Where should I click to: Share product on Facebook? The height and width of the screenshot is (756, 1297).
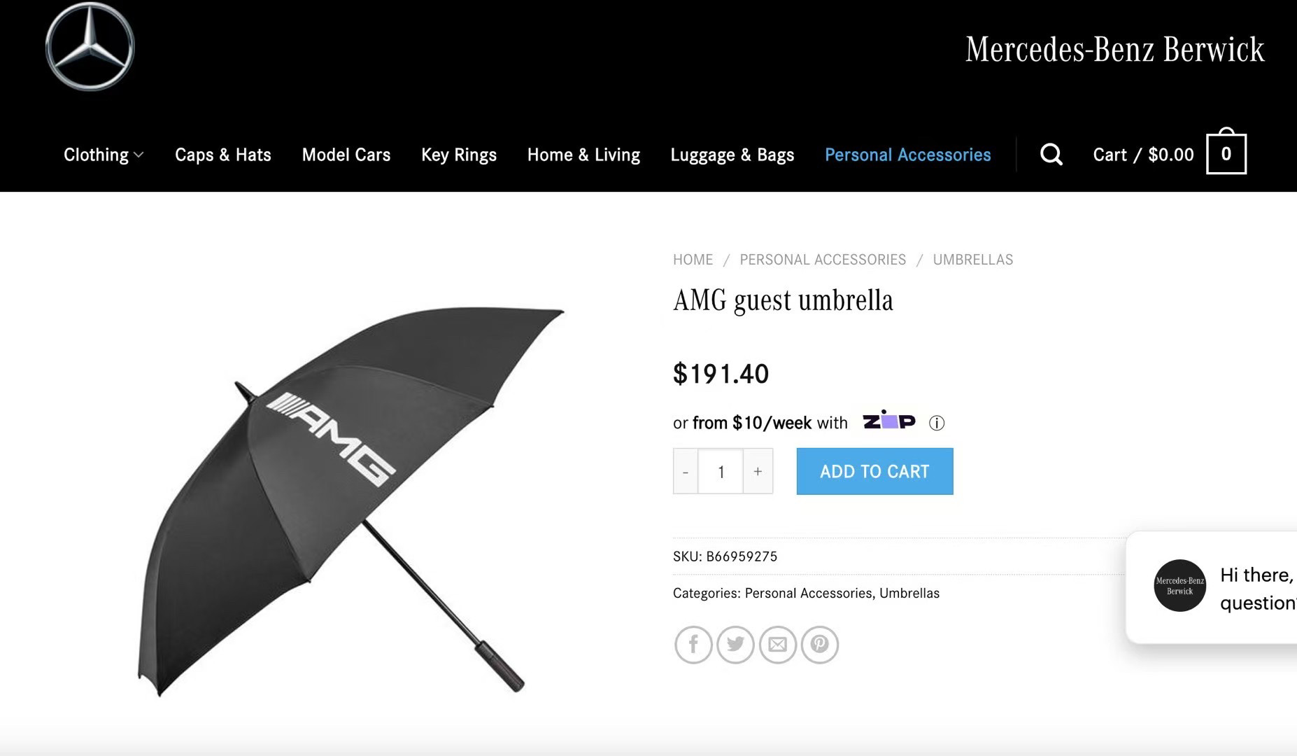click(693, 644)
